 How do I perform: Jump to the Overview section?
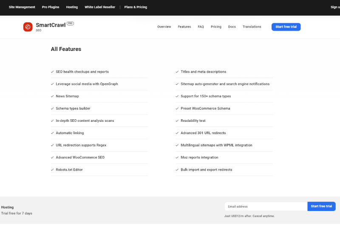pos(164,27)
